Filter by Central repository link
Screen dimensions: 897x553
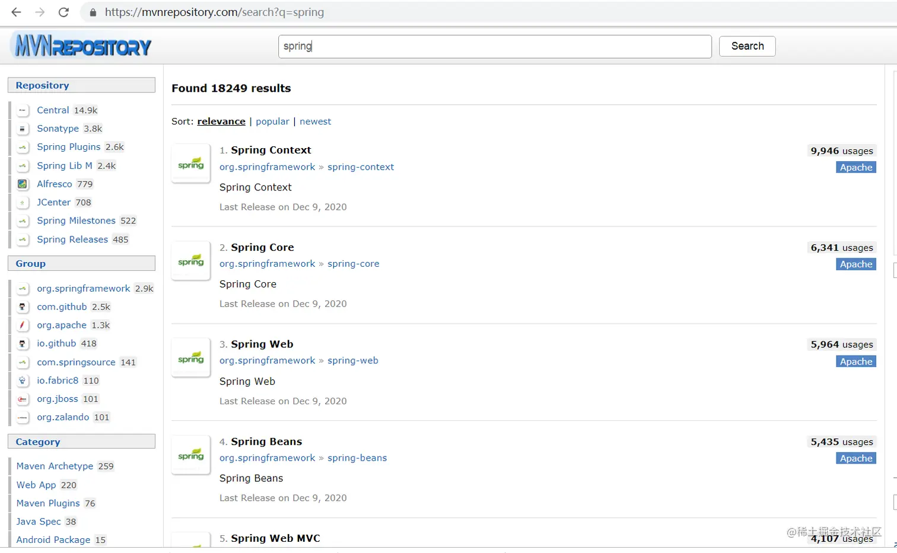[x=53, y=110]
